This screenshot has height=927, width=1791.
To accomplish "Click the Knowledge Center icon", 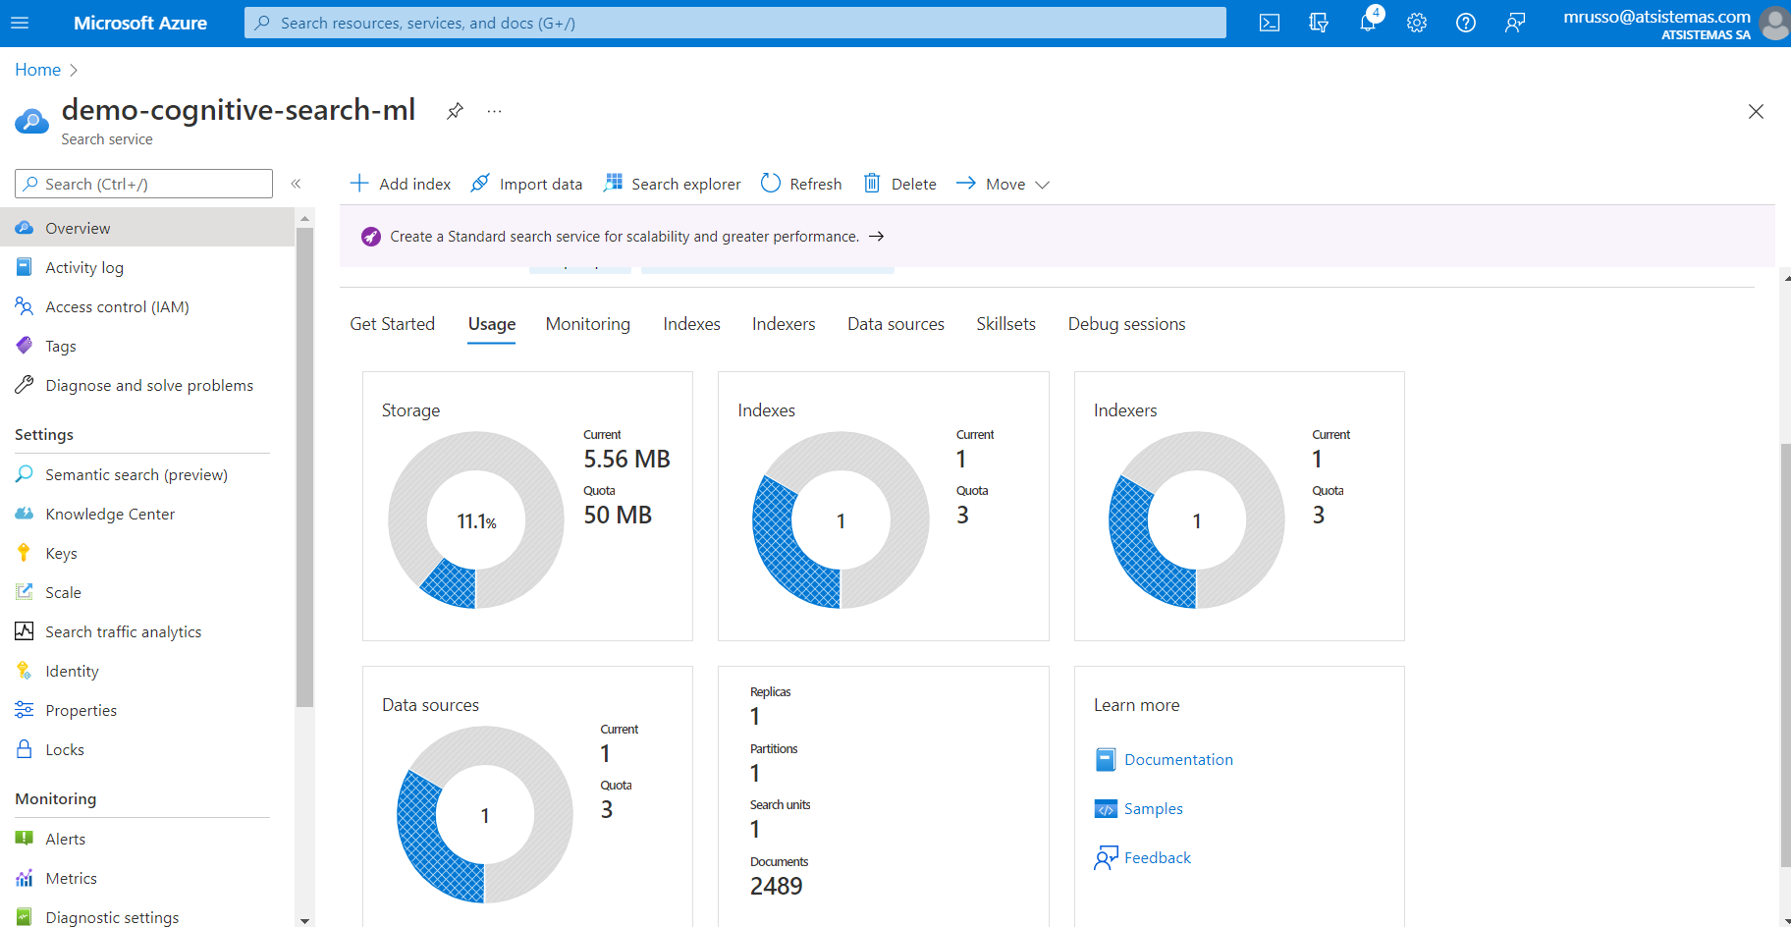I will pos(25,514).
